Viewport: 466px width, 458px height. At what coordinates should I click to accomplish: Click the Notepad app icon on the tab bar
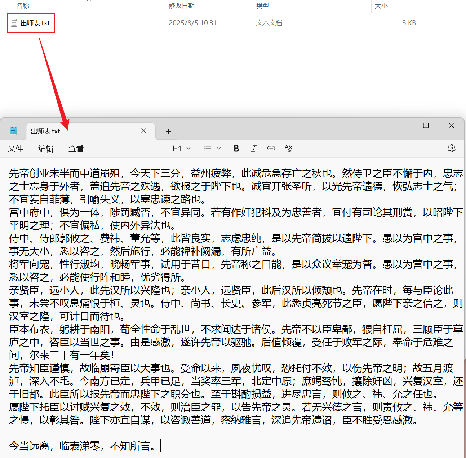(13, 131)
